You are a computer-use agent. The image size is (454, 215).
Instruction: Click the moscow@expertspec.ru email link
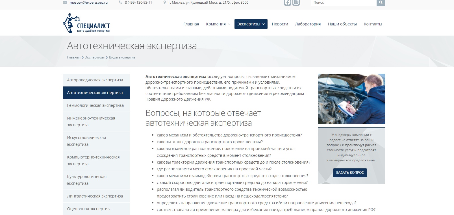click(89, 3)
